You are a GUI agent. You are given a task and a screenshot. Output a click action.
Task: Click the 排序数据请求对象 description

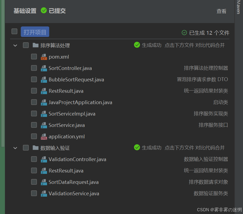click(x=208, y=182)
